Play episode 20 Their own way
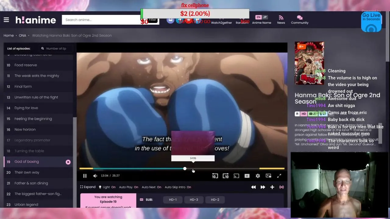The image size is (390, 219). [38, 172]
